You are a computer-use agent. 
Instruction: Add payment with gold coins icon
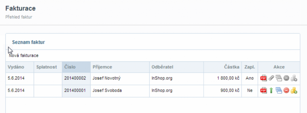[x=294, y=90]
